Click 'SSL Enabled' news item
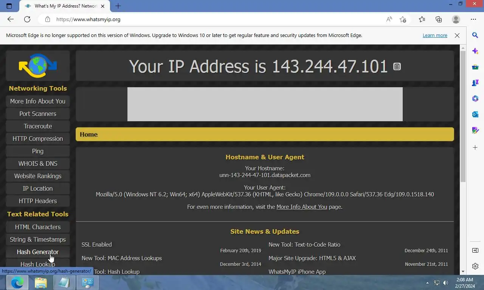 click(97, 245)
